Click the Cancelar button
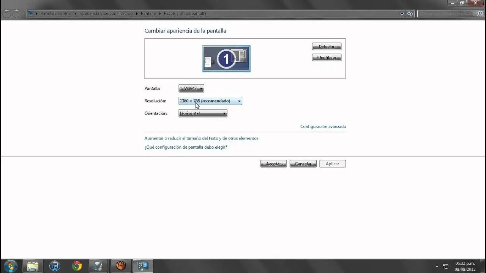The image size is (486, 273). coord(303,164)
